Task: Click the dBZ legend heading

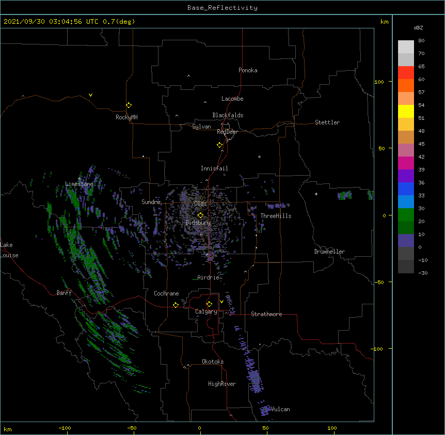Action: point(418,27)
